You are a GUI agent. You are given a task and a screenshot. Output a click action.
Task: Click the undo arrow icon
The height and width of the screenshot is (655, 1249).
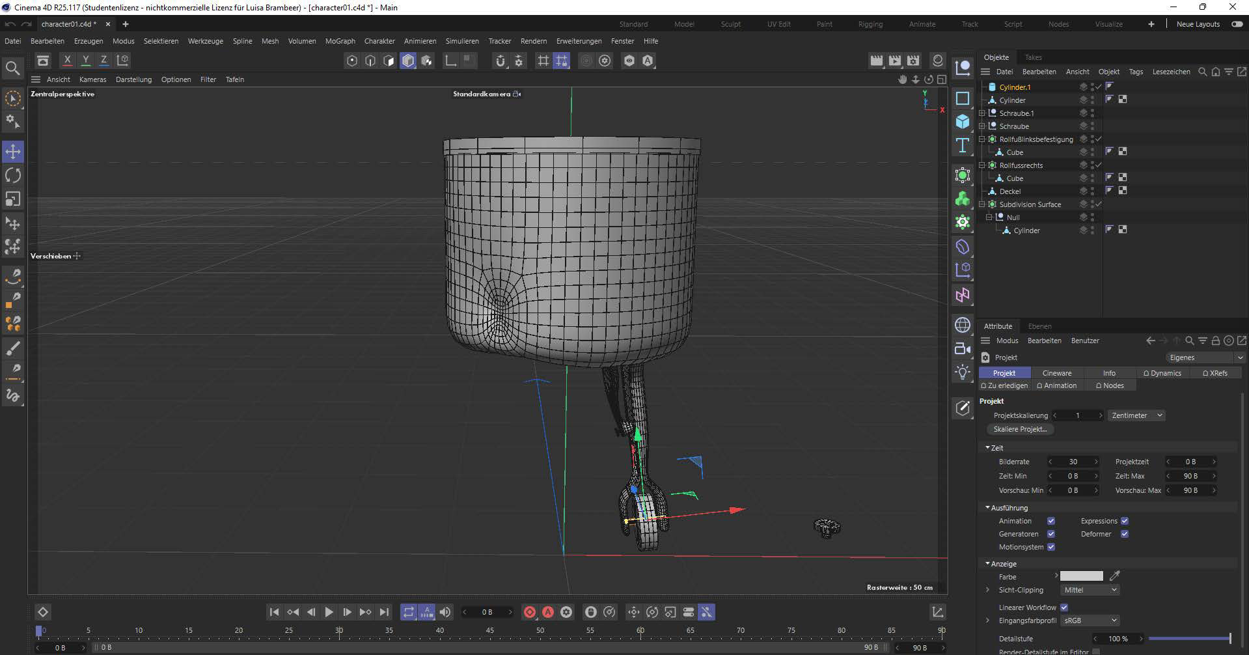coord(9,24)
